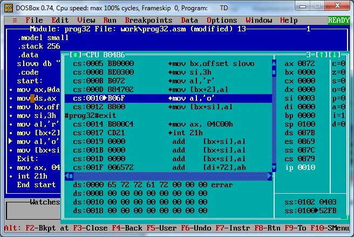Toggle the parity flag p=0
The width and height of the screenshot is (354, 237).
(339, 98)
